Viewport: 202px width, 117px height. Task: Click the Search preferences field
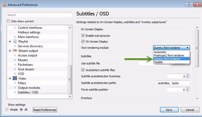click(x=39, y=15)
